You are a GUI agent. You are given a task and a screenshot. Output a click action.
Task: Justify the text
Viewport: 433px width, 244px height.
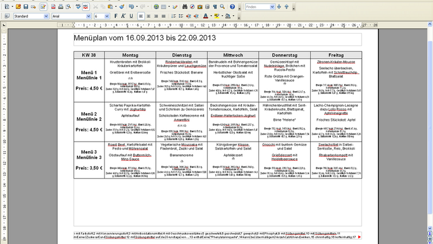163,16
